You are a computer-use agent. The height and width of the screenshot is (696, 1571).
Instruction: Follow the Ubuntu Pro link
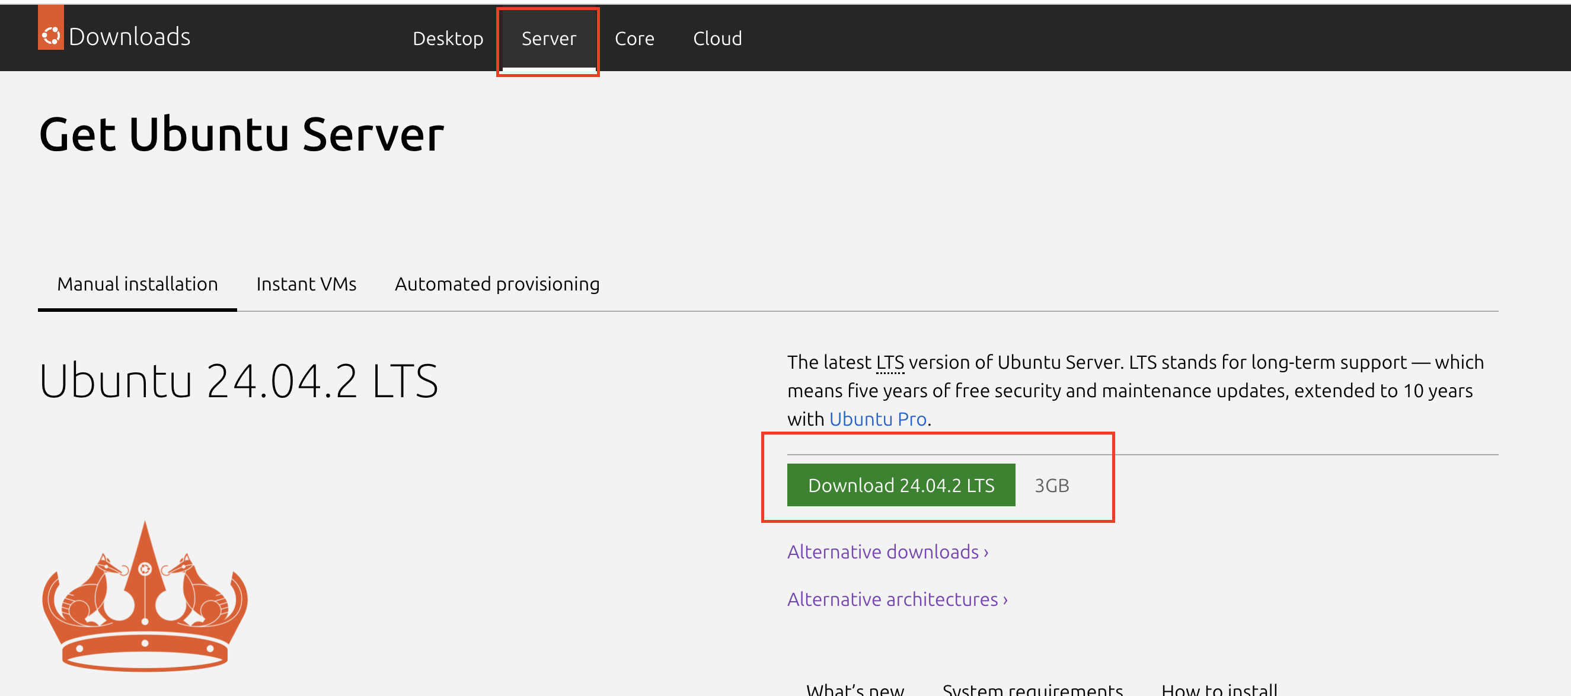click(877, 419)
